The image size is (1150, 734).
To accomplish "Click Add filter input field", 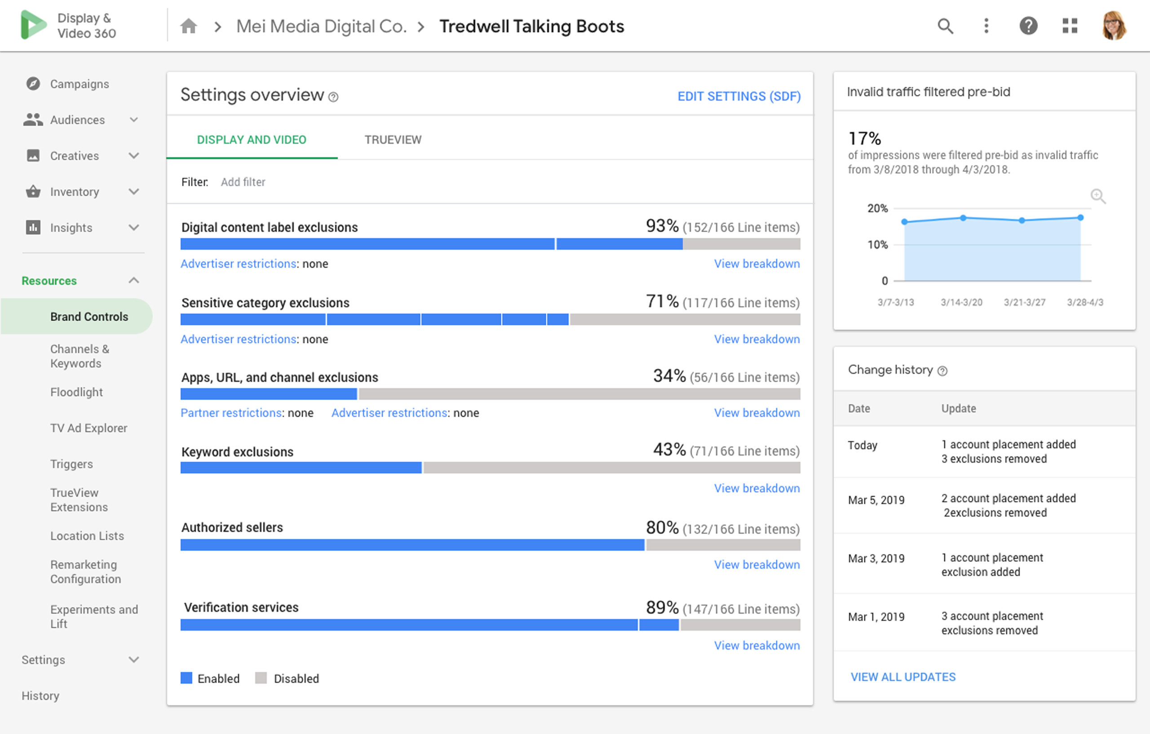I will click(x=245, y=181).
